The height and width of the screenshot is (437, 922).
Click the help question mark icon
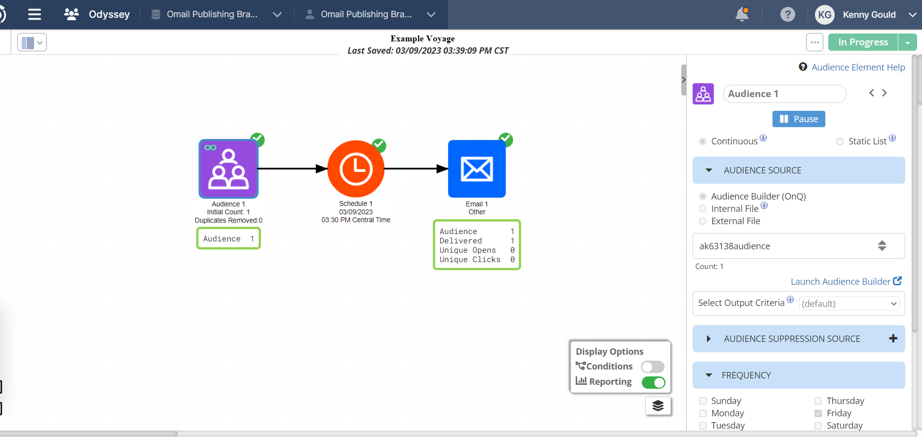tap(787, 15)
